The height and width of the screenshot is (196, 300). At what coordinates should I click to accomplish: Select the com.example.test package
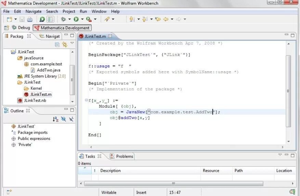click(x=43, y=64)
